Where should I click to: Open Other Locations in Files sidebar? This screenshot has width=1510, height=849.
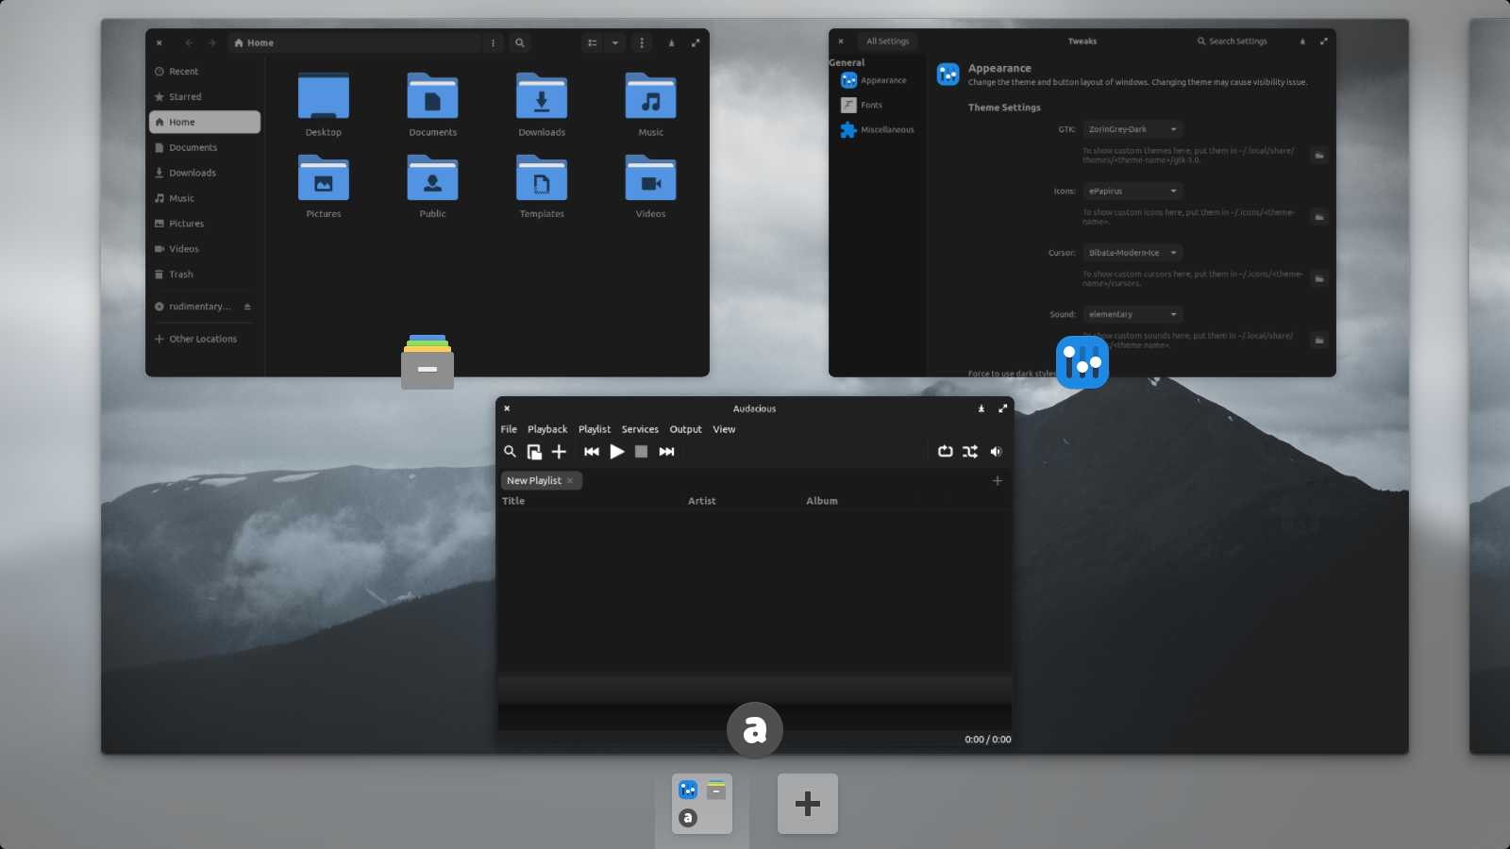click(205, 340)
